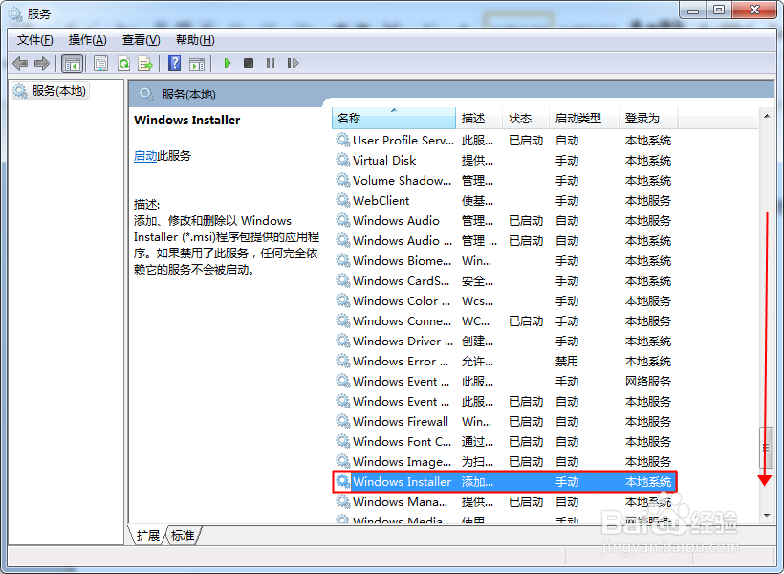Toggle the action pane display icon
This screenshot has height=574, width=784.
tap(197, 62)
